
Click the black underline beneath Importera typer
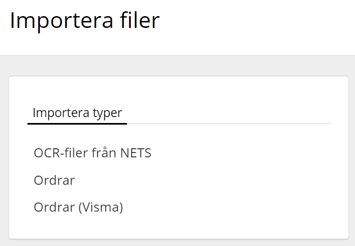77,124
